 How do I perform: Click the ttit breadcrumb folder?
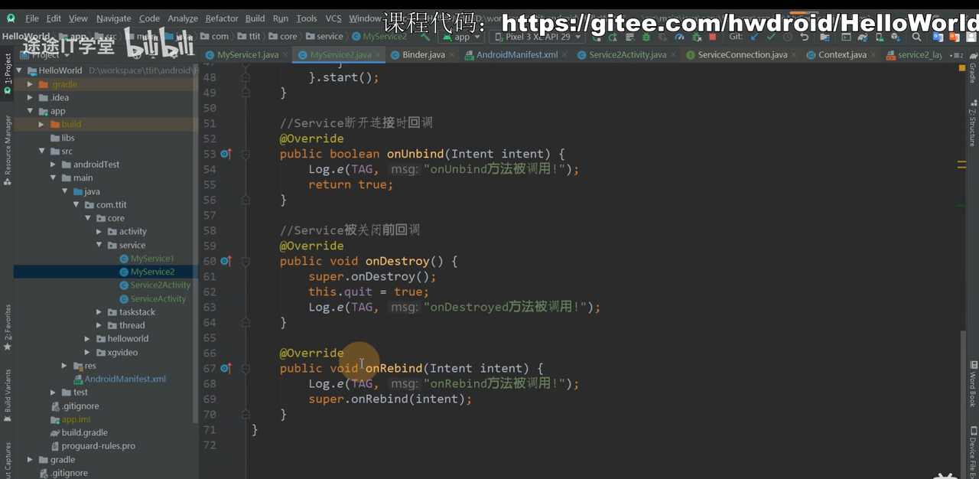pyautogui.click(x=249, y=36)
